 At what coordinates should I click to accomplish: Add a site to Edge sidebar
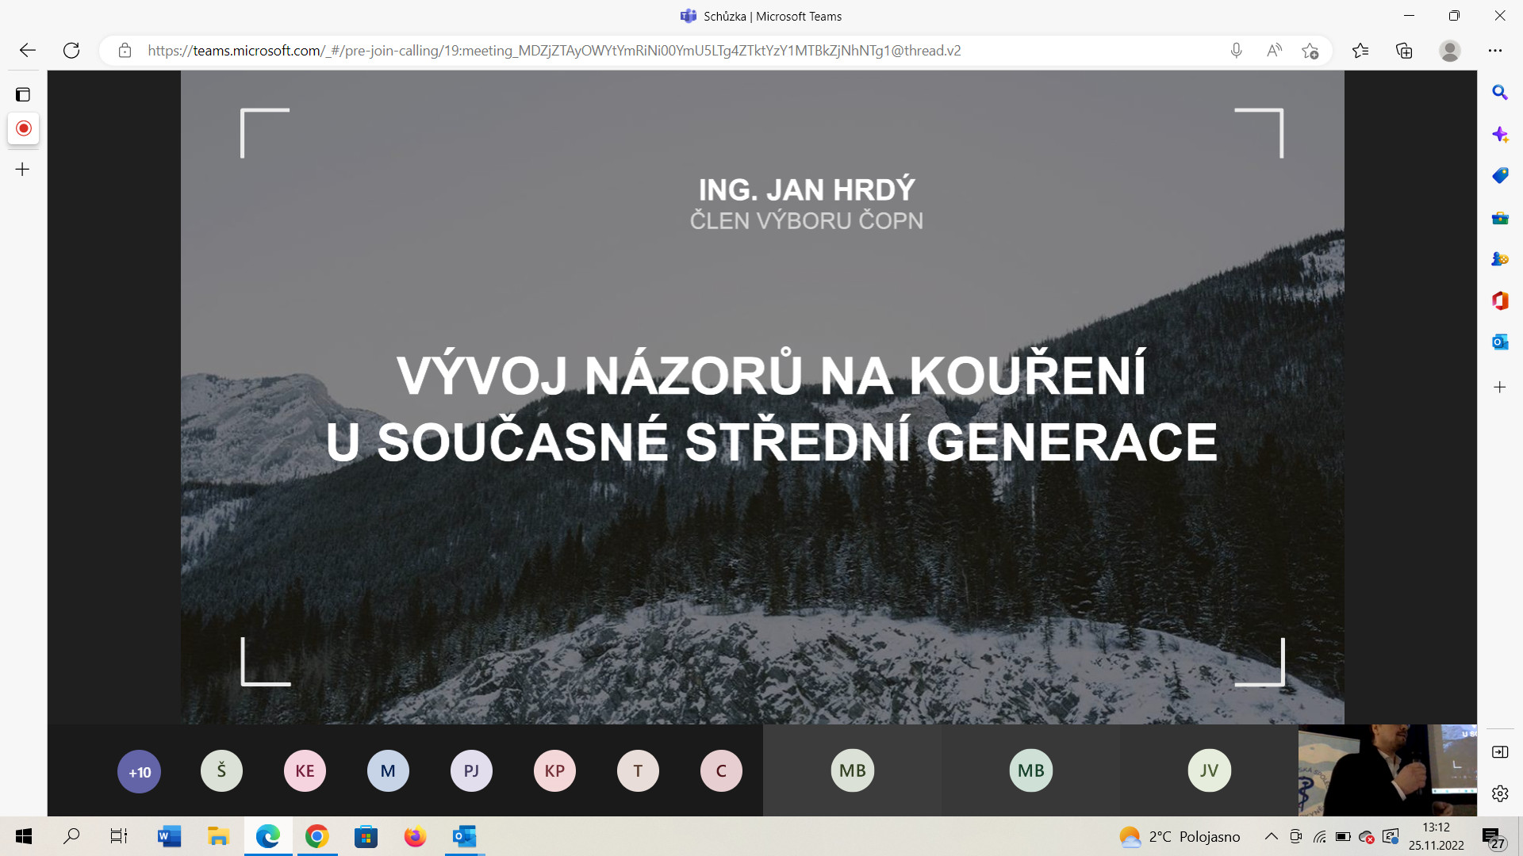pos(1500,388)
